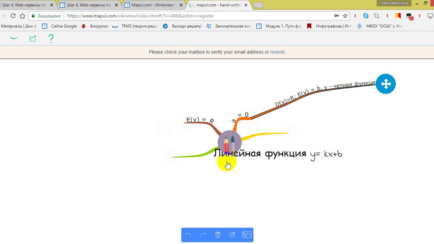Open the gray Skype extension icon

pyautogui.click(x=377, y=16)
